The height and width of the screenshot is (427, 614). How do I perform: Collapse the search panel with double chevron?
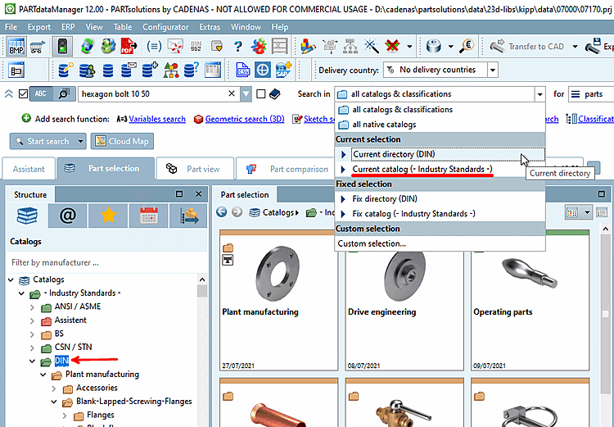click(9, 93)
